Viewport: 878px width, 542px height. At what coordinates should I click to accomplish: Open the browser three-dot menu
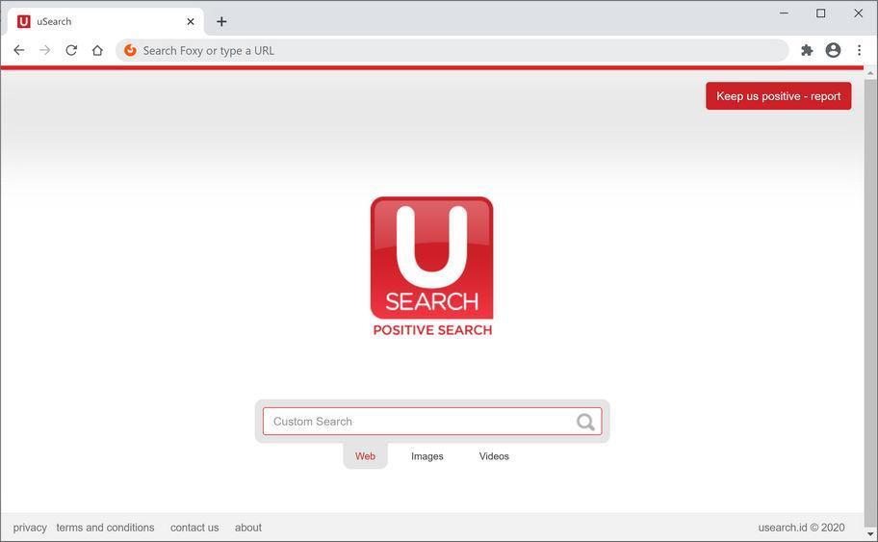(859, 50)
